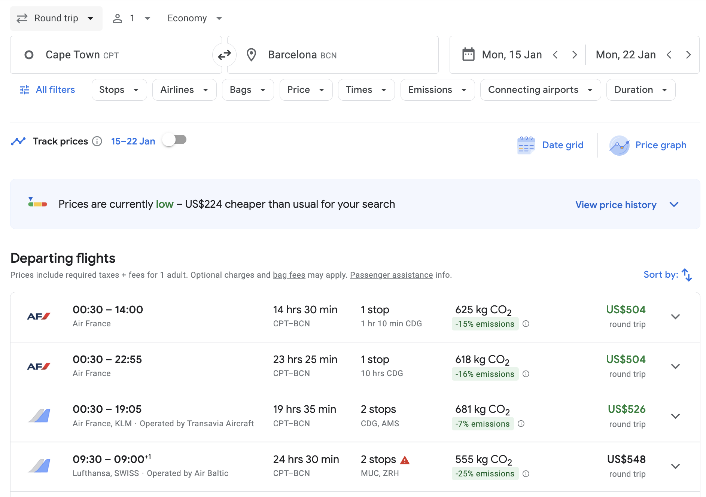The height and width of the screenshot is (497, 706).
Task: Click the Track prices trend line icon
Action: tap(18, 141)
